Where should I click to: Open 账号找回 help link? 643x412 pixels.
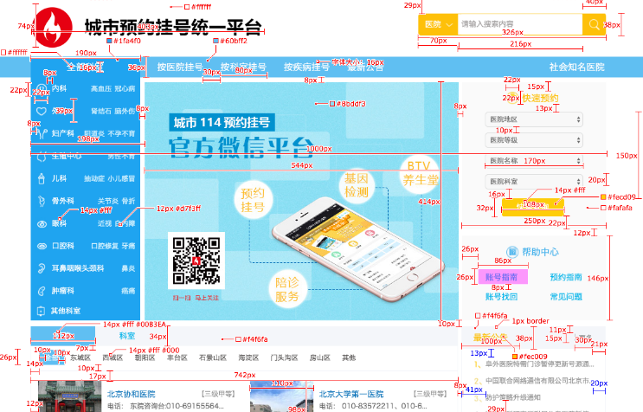click(502, 297)
